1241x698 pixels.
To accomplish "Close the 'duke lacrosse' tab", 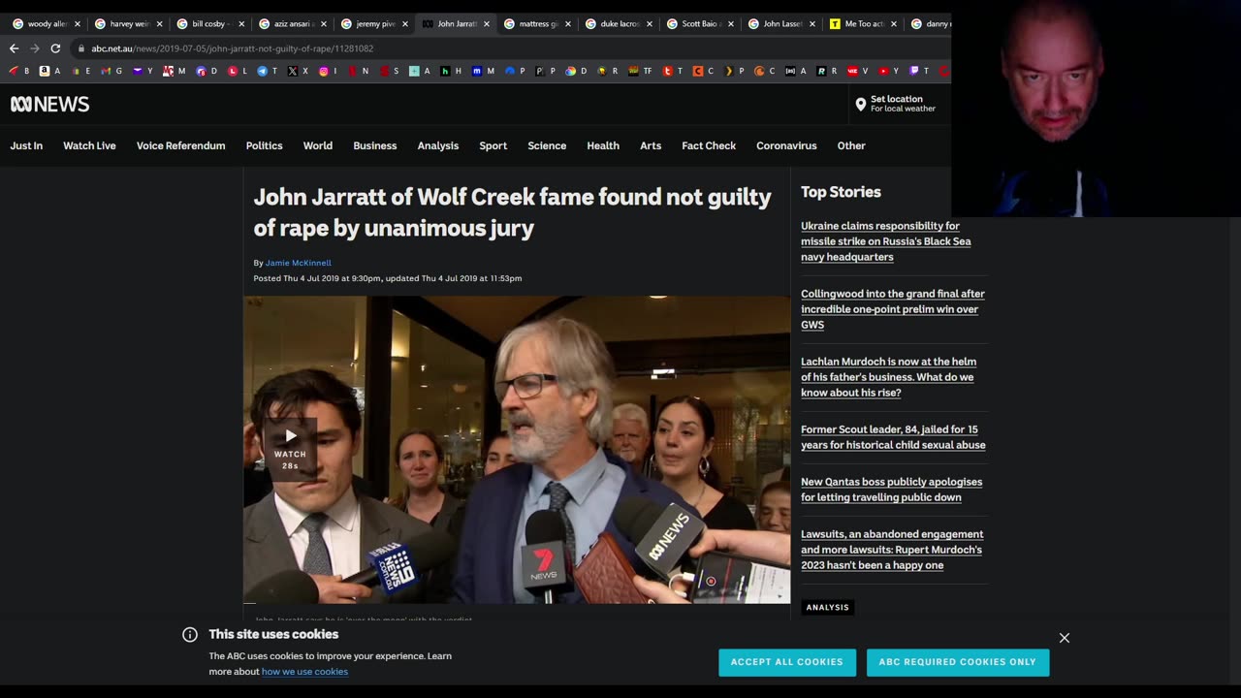I will [650, 24].
